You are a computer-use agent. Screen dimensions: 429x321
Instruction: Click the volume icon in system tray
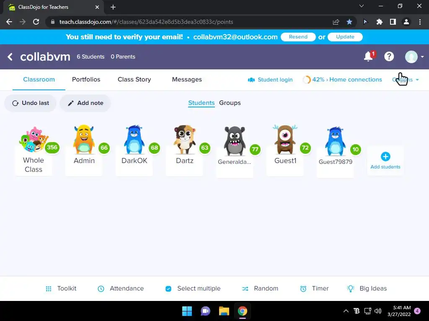click(x=378, y=311)
